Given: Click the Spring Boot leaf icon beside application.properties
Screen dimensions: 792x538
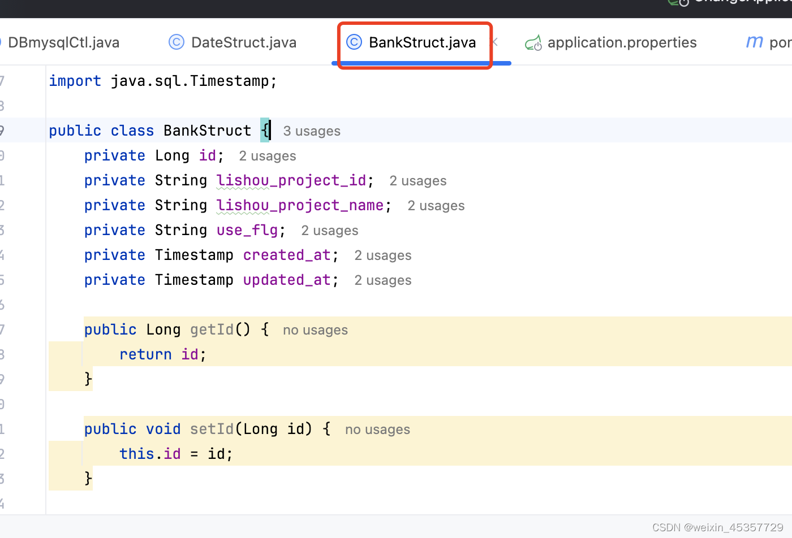Looking at the screenshot, I should (x=533, y=42).
